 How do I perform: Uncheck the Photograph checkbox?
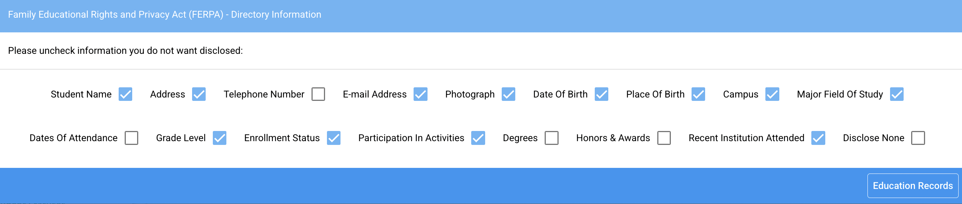pyautogui.click(x=508, y=94)
